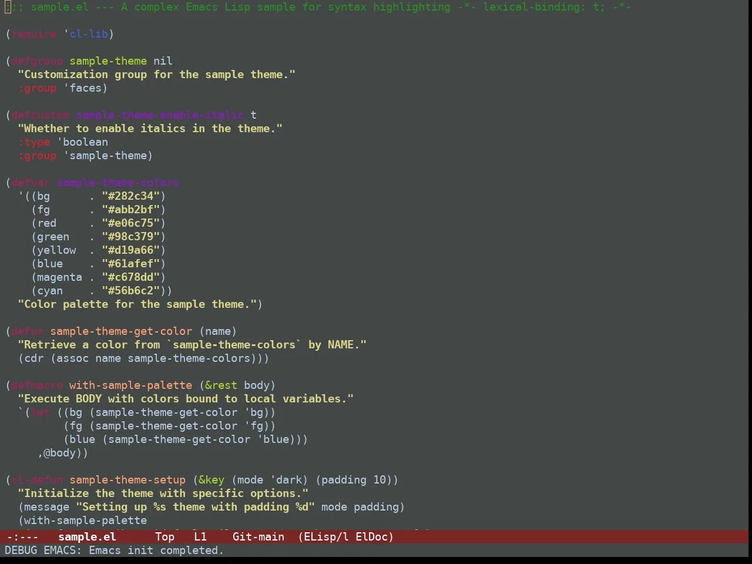Image resolution: width=752 pixels, height=564 pixels.
Task: Click the ELisp/l major mode indicator
Action: click(323, 536)
